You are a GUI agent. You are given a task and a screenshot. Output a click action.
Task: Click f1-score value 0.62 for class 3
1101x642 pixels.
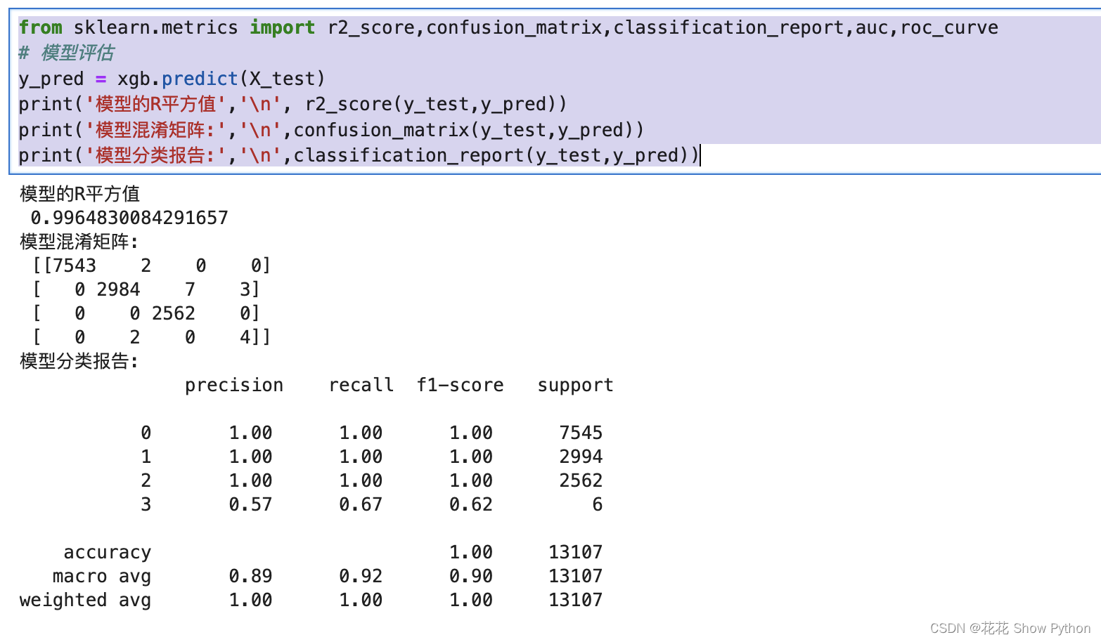point(471,504)
